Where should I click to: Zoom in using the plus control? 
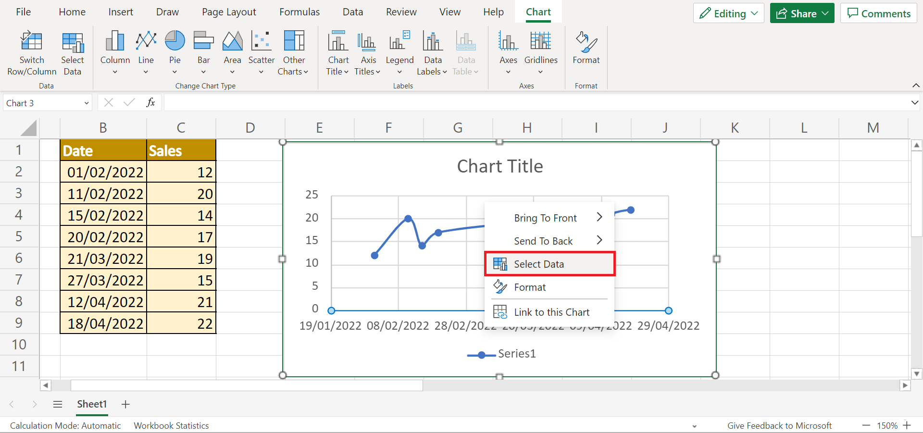click(x=915, y=425)
